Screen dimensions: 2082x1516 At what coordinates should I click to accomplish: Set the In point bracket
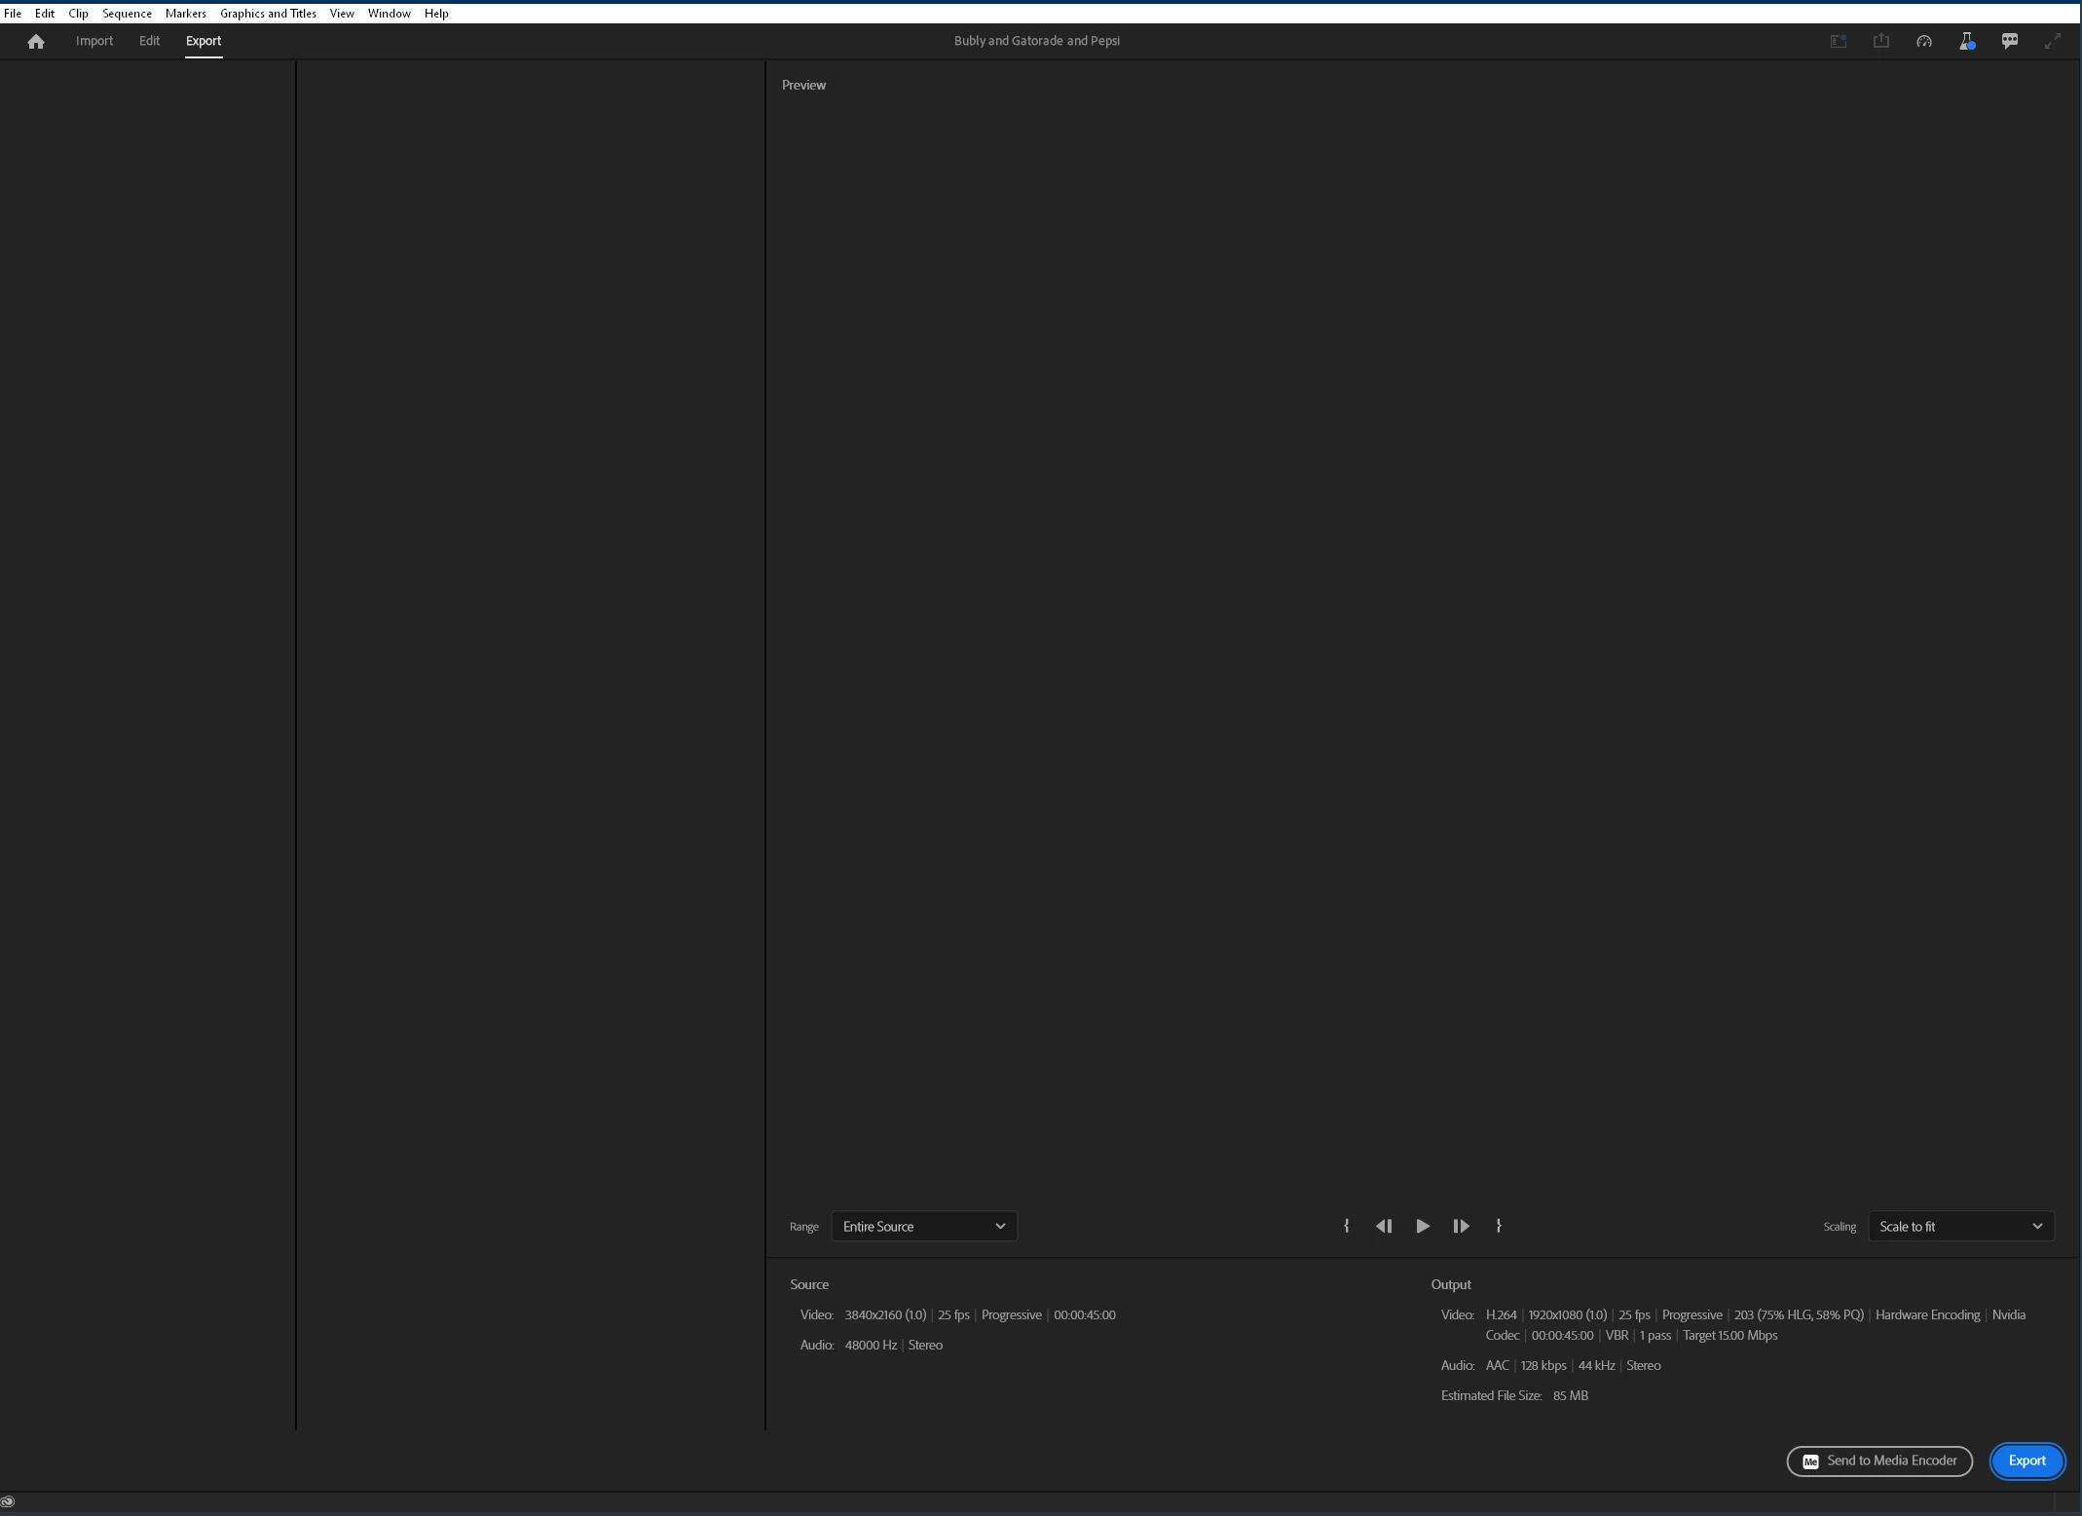point(1346,1226)
